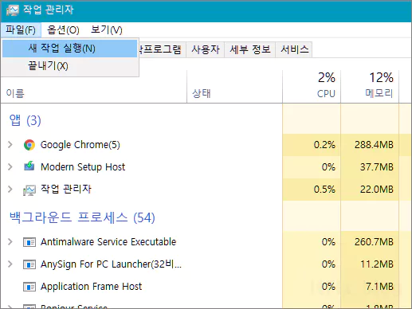
Task: Expand the 작업 관리자 process row
Action: [x=10, y=189]
